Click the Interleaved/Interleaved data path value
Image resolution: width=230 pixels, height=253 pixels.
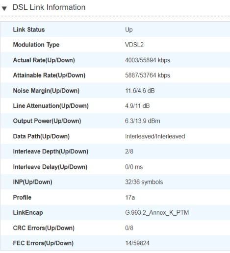click(x=155, y=136)
